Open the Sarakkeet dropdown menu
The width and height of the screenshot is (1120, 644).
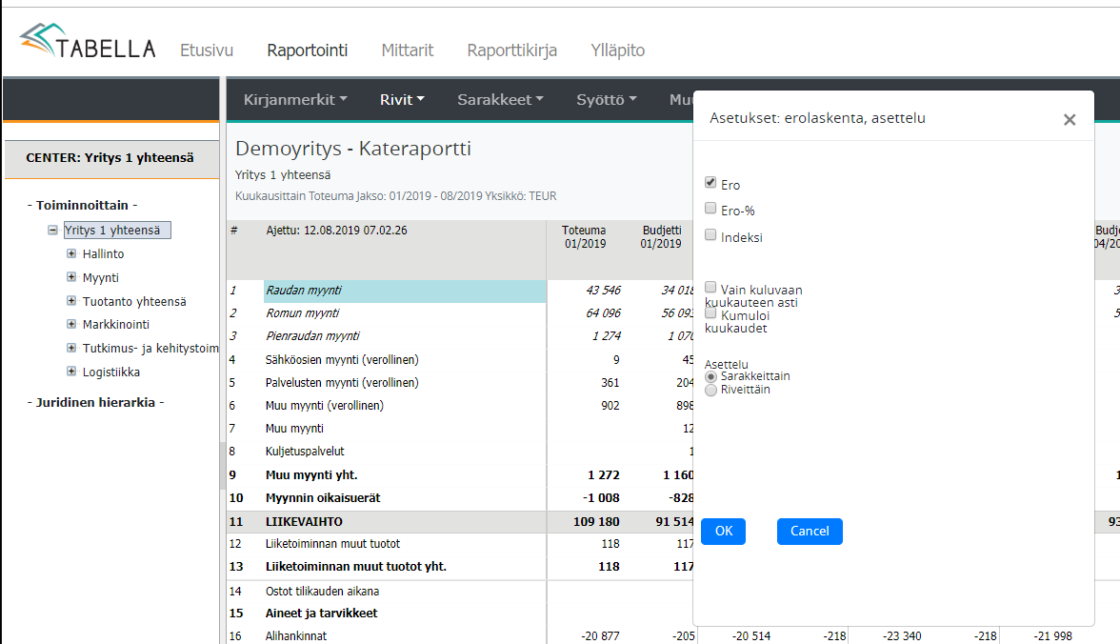pos(500,99)
